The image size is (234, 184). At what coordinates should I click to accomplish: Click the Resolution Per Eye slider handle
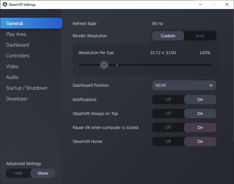coord(104,65)
